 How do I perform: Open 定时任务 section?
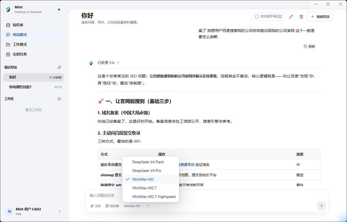34,54
